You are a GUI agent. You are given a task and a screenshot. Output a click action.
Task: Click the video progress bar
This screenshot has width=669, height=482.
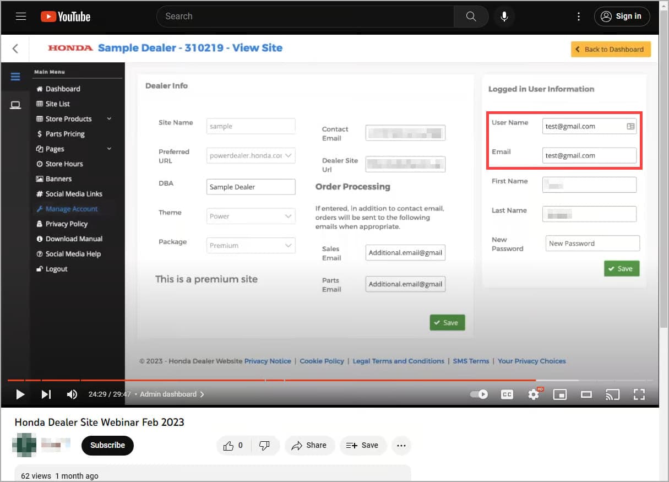click(x=330, y=380)
